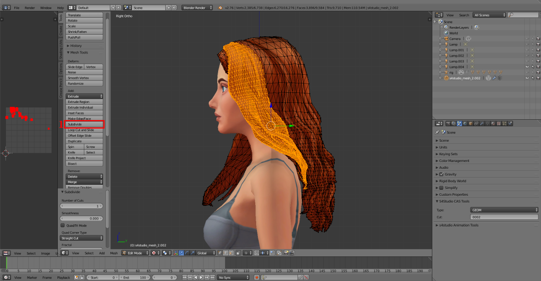Disable the Gravity checkbox

tap(442, 174)
